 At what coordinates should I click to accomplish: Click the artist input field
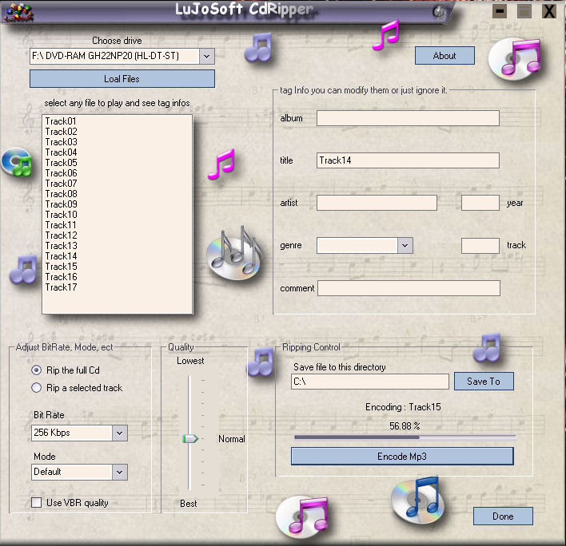(377, 203)
